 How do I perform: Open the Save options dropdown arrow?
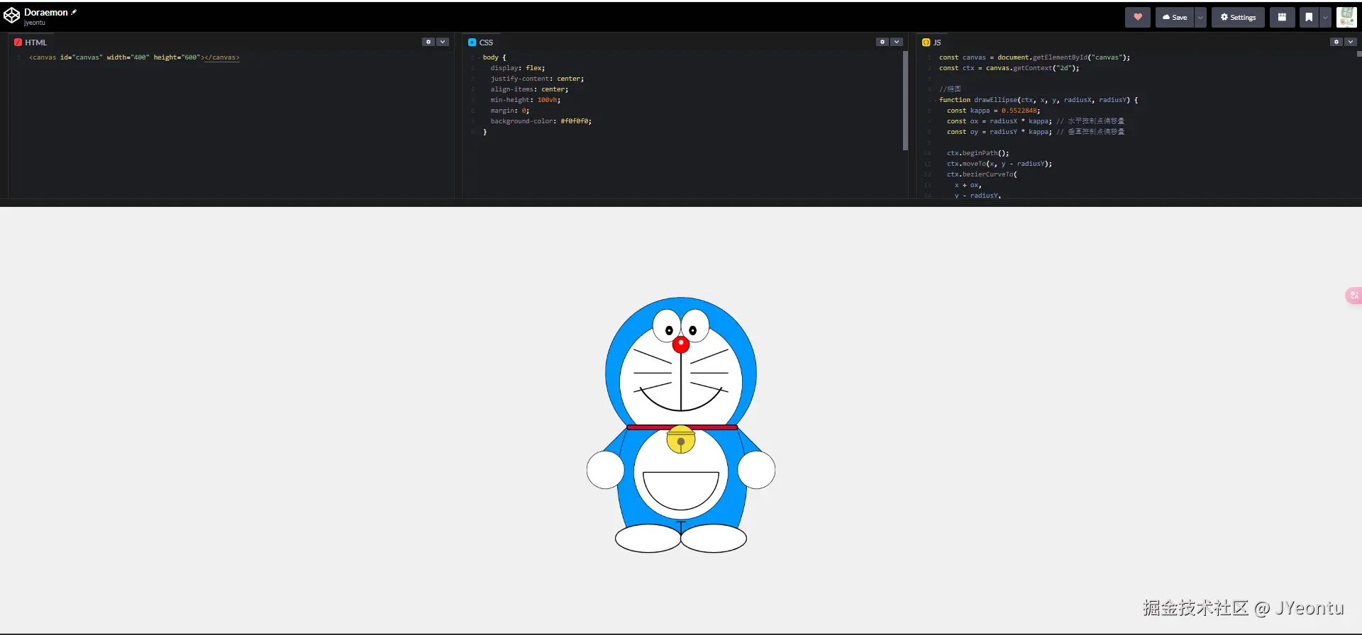pos(1200,17)
